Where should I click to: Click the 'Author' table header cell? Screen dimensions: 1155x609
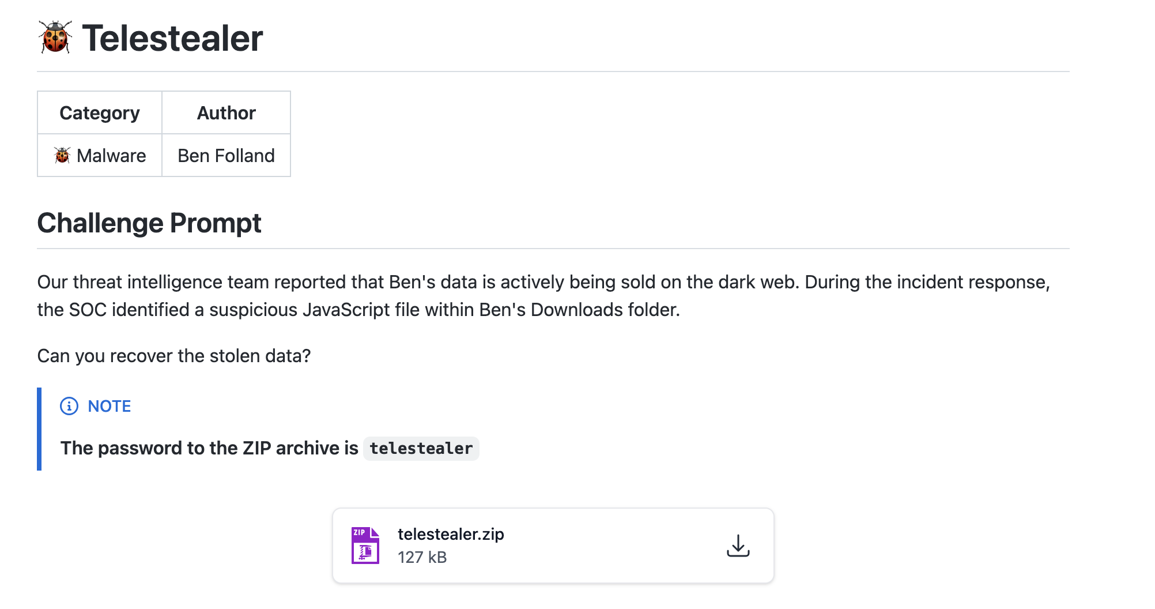(x=226, y=113)
